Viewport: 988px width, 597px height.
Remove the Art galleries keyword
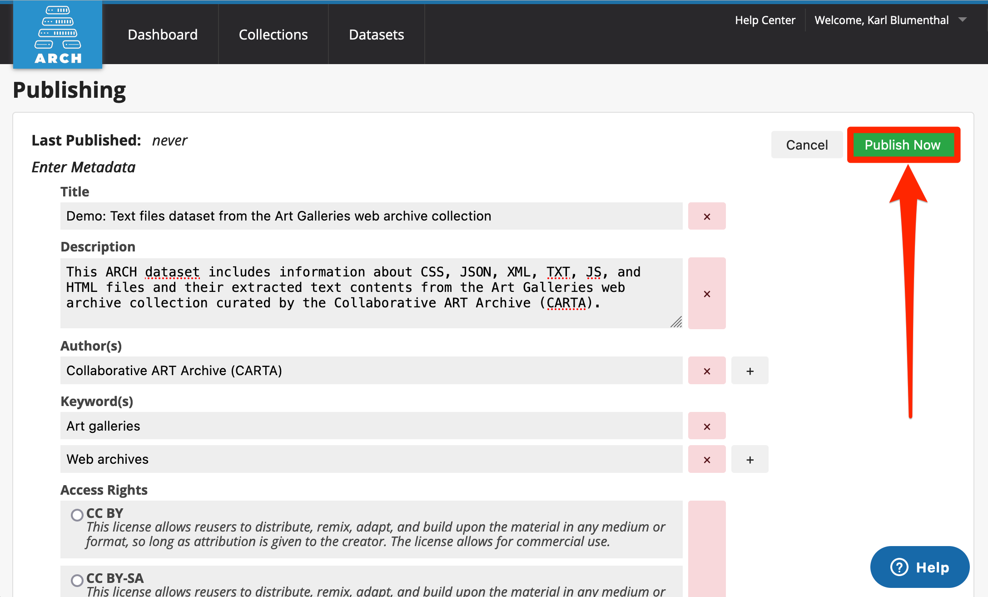(x=707, y=426)
